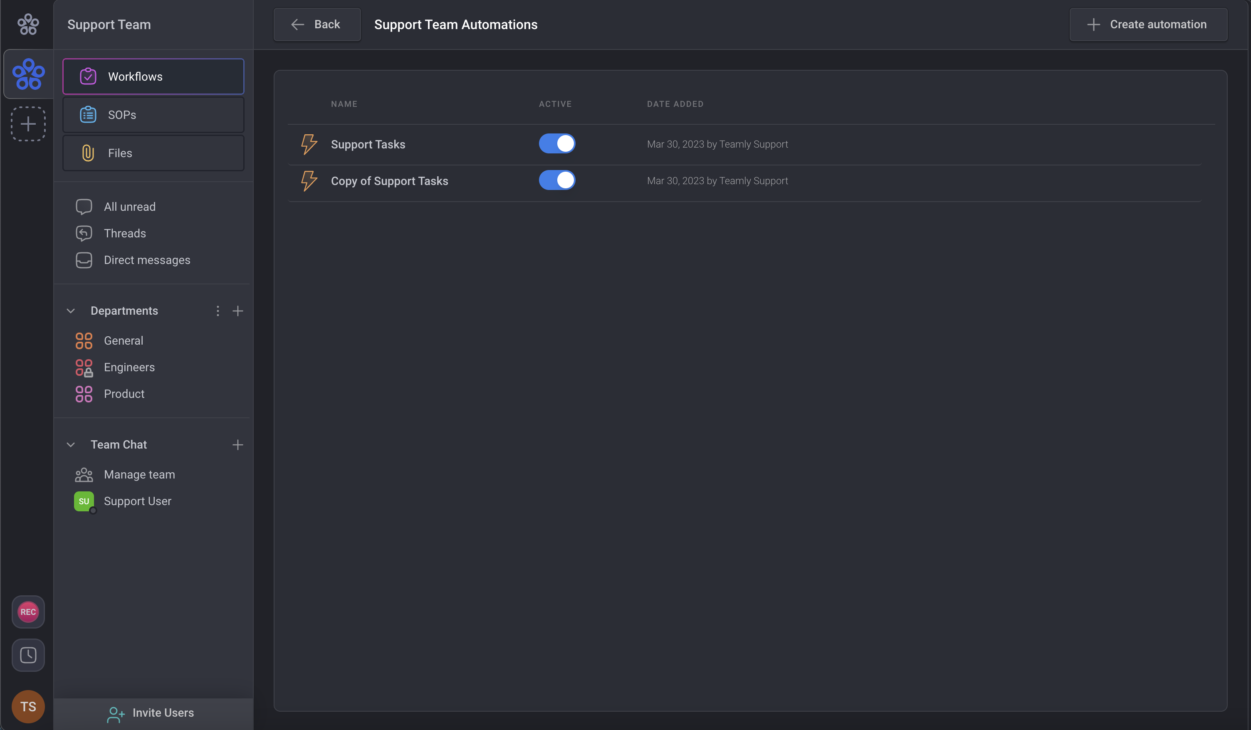Click the REC recording icon
The image size is (1251, 730).
click(28, 612)
